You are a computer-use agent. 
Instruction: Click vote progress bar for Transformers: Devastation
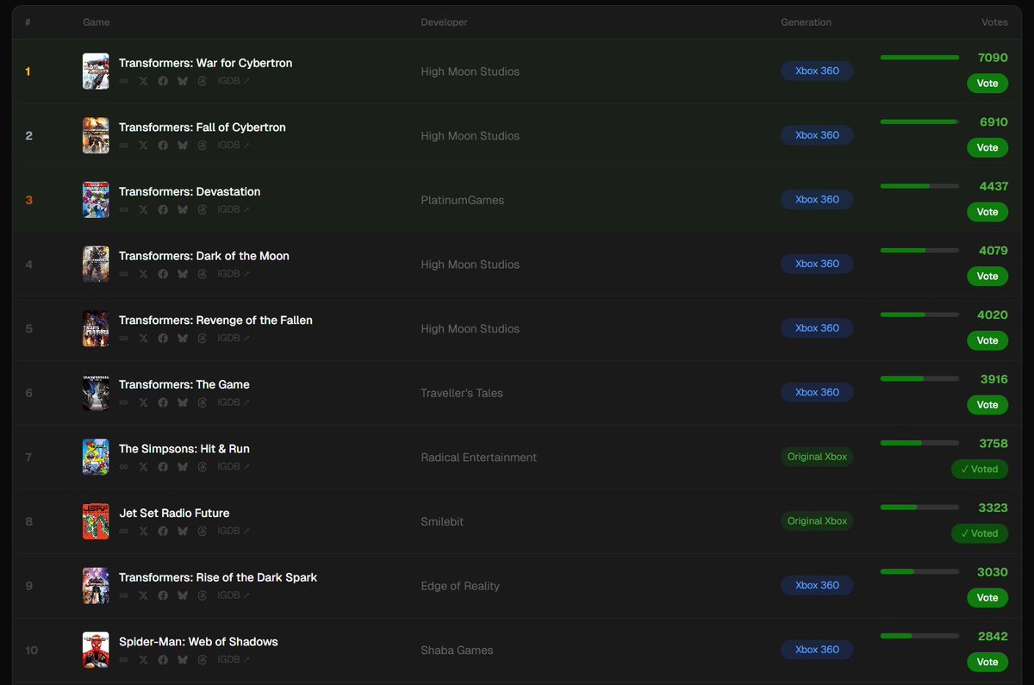click(x=919, y=186)
